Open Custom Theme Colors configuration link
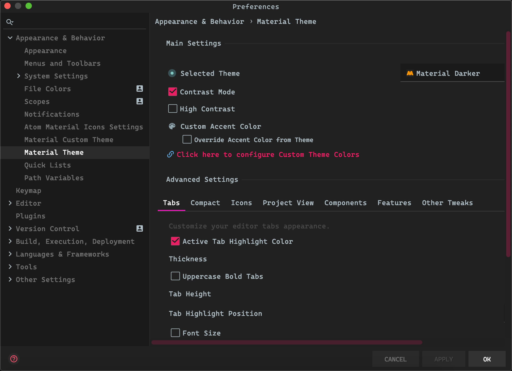The image size is (512, 371). (268, 154)
